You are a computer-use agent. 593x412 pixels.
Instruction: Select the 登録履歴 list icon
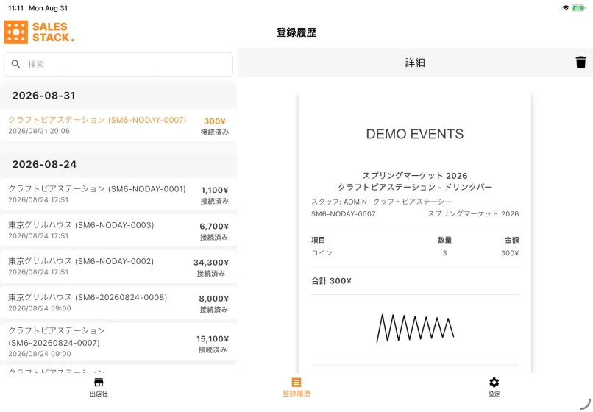[296, 382]
